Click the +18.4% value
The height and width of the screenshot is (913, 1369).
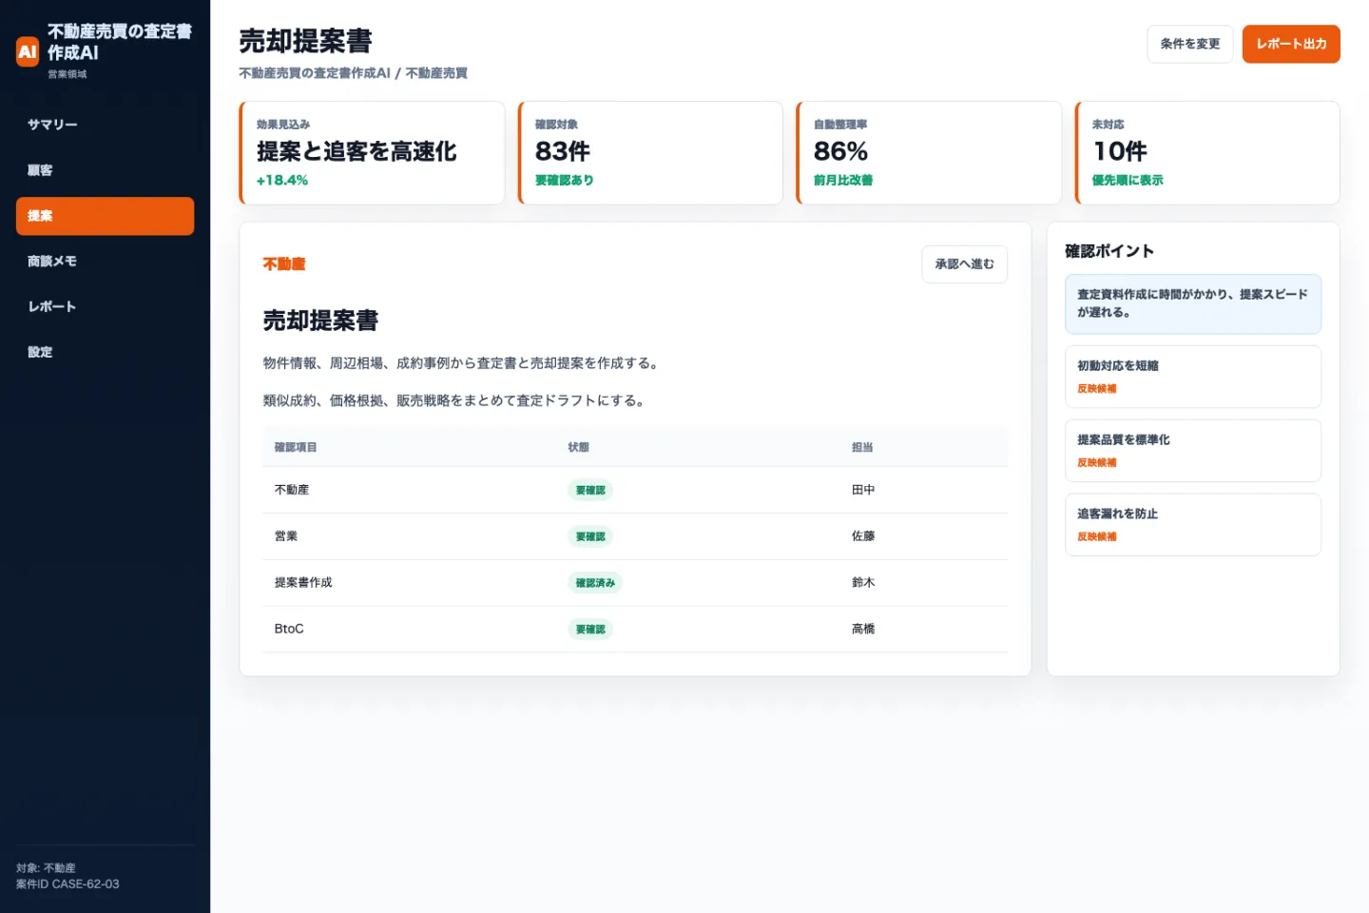coord(282,180)
